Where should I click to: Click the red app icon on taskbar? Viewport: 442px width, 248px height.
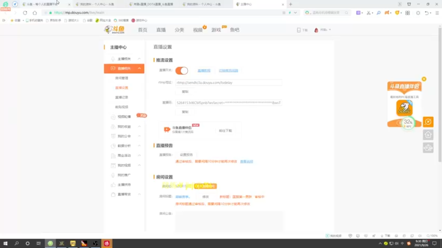point(107,243)
